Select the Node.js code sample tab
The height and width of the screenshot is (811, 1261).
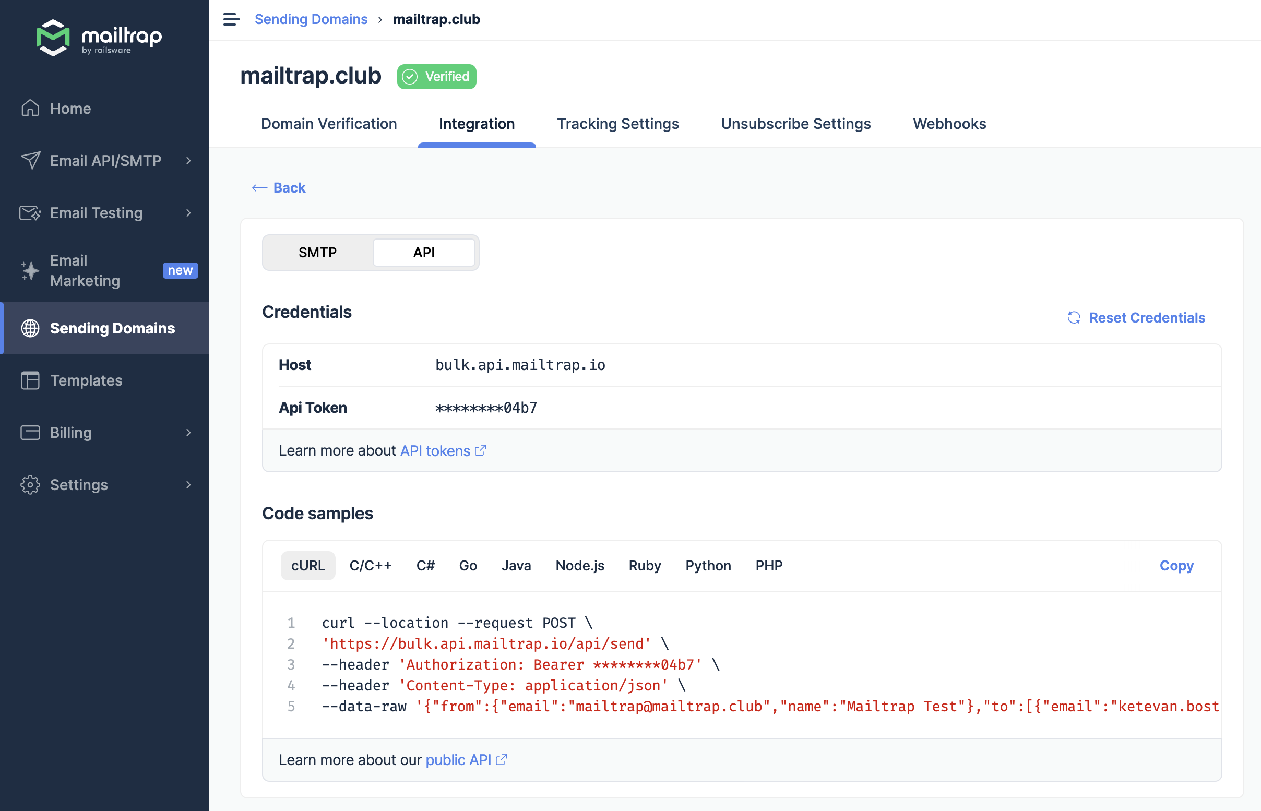(x=578, y=566)
